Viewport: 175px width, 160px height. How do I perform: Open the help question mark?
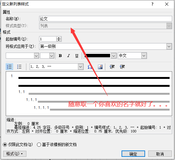[x=152, y=4]
